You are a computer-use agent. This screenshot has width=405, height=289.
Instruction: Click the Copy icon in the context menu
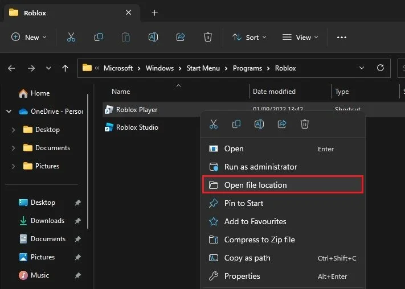(x=236, y=124)
